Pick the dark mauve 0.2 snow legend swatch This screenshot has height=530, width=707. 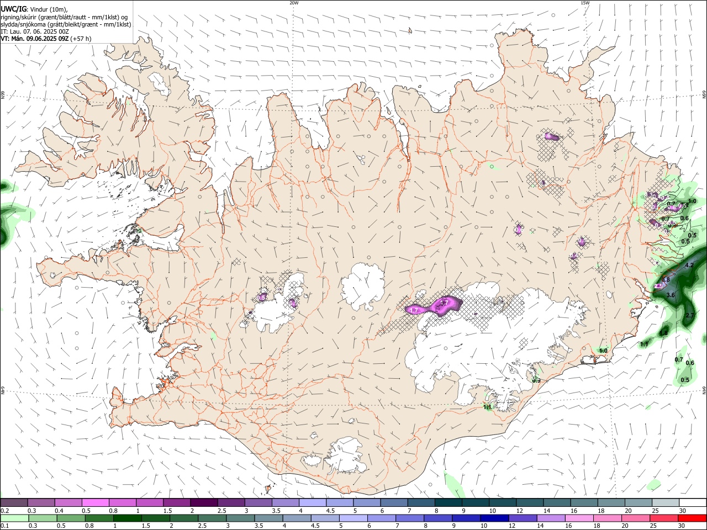pos(14,502)
